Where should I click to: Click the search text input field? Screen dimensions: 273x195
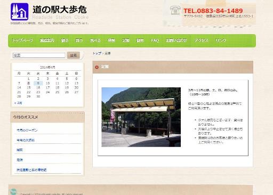[39, 55]
